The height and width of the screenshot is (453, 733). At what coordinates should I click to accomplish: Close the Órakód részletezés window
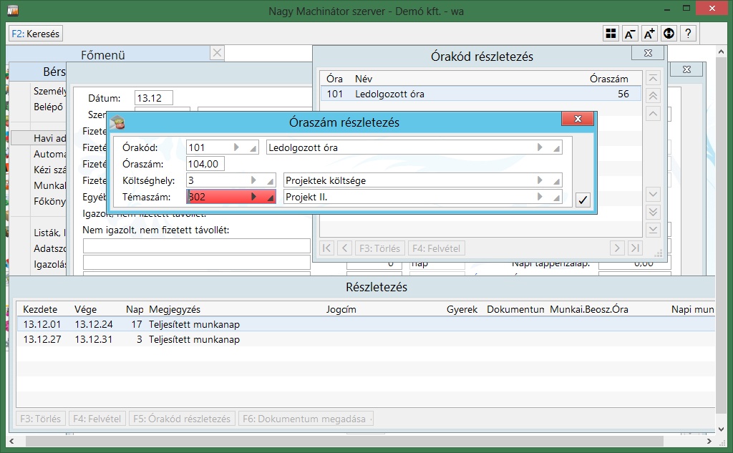coord(648,53)
